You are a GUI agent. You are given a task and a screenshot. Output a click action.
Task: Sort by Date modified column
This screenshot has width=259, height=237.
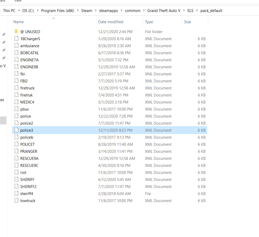click(111, 22)
